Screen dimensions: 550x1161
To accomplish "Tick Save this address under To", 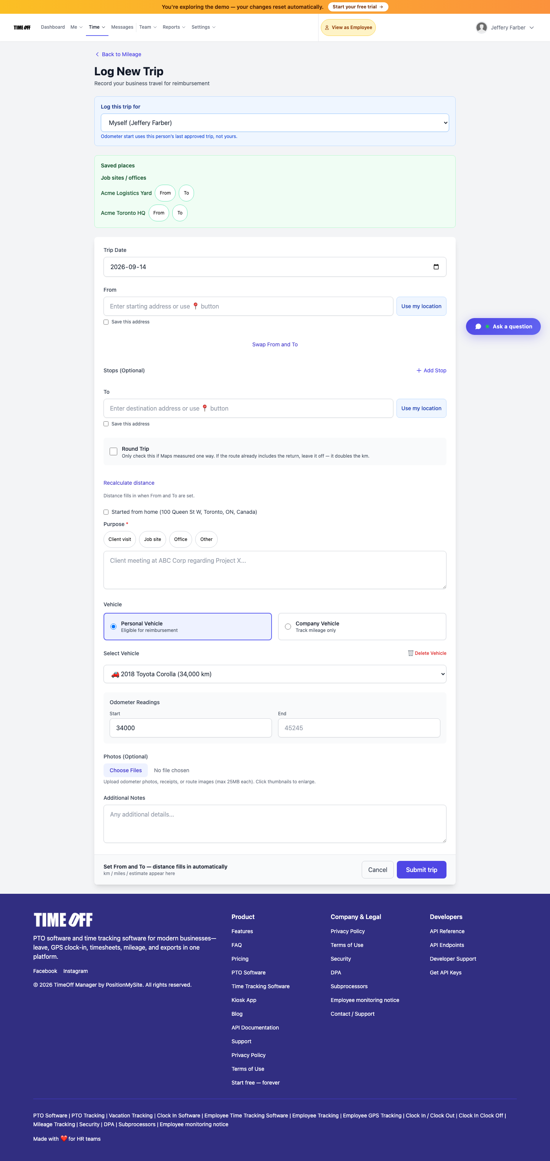I will [x=106, y=424].
